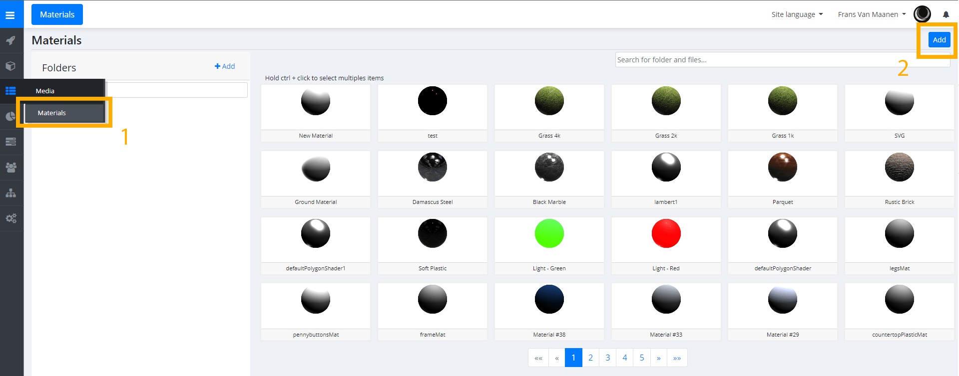This screenshot has height=376, width=959.
Task: Select the Black Marble material
Action: tap(549, 180)
